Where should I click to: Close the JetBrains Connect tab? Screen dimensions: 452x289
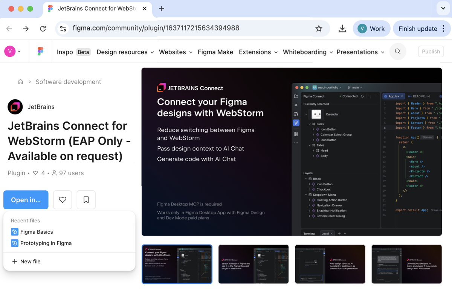pos(145,9)
